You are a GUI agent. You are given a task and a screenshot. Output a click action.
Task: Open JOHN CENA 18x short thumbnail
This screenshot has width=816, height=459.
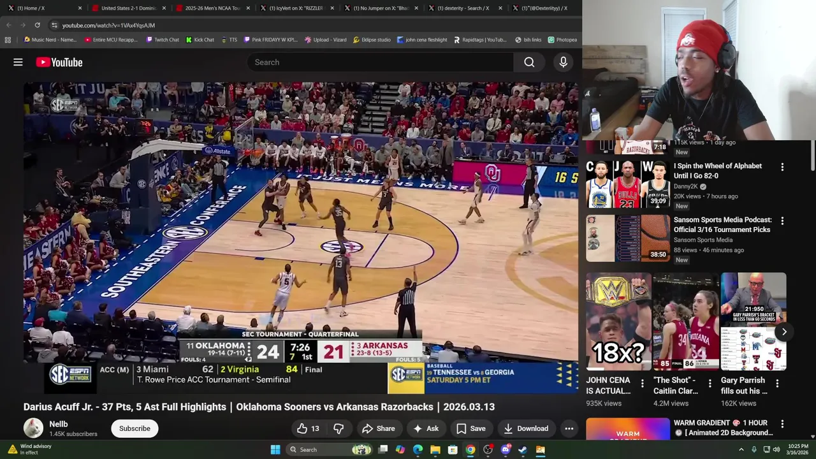click(618, 322)
